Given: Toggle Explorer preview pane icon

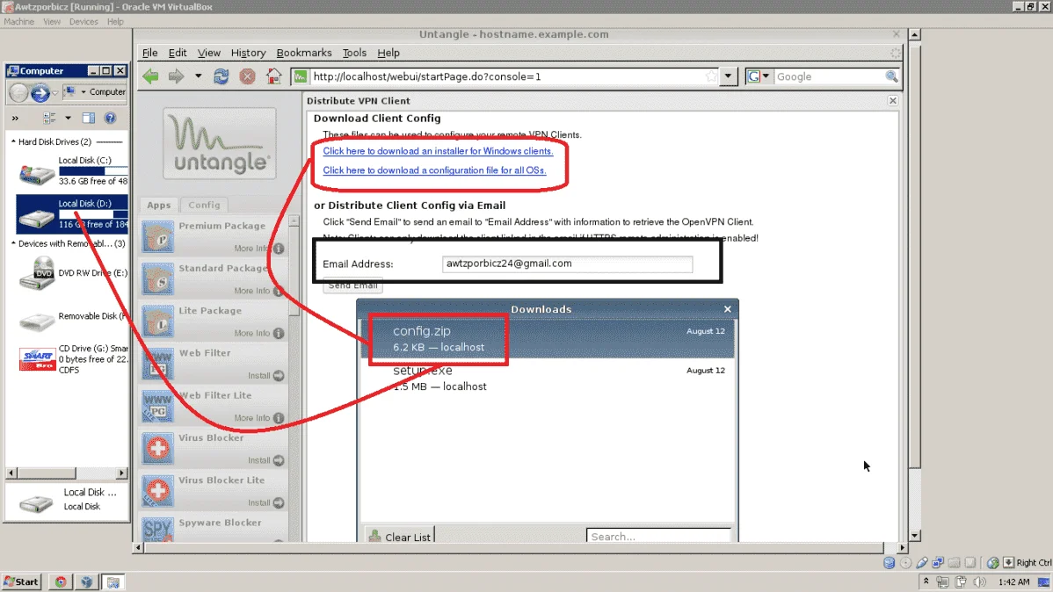Looking at the screenshot, I should click(x=88, y=118).
